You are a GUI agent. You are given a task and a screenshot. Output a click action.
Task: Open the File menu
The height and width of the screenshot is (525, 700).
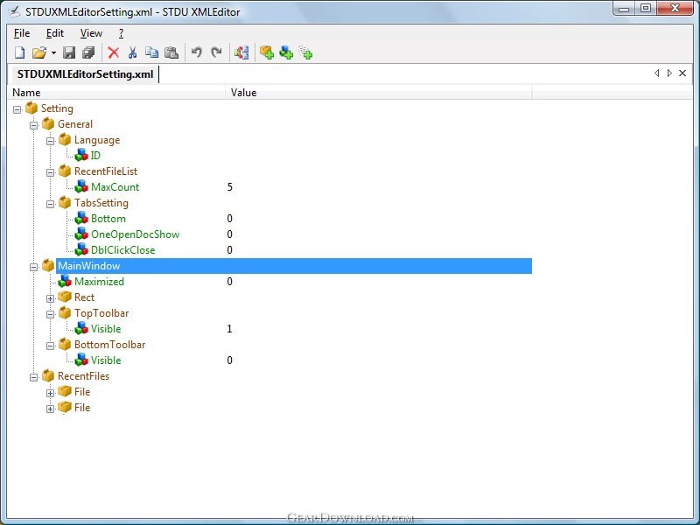pyautogui.click(x=22, y=33)
